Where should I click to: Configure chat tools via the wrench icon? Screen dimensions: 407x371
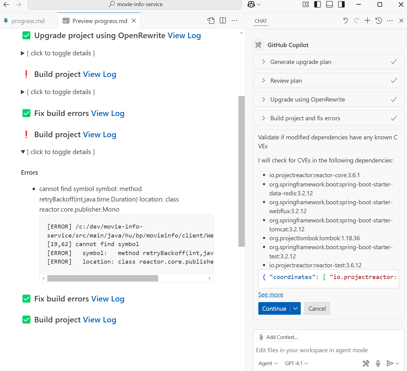tap(366, 363)
